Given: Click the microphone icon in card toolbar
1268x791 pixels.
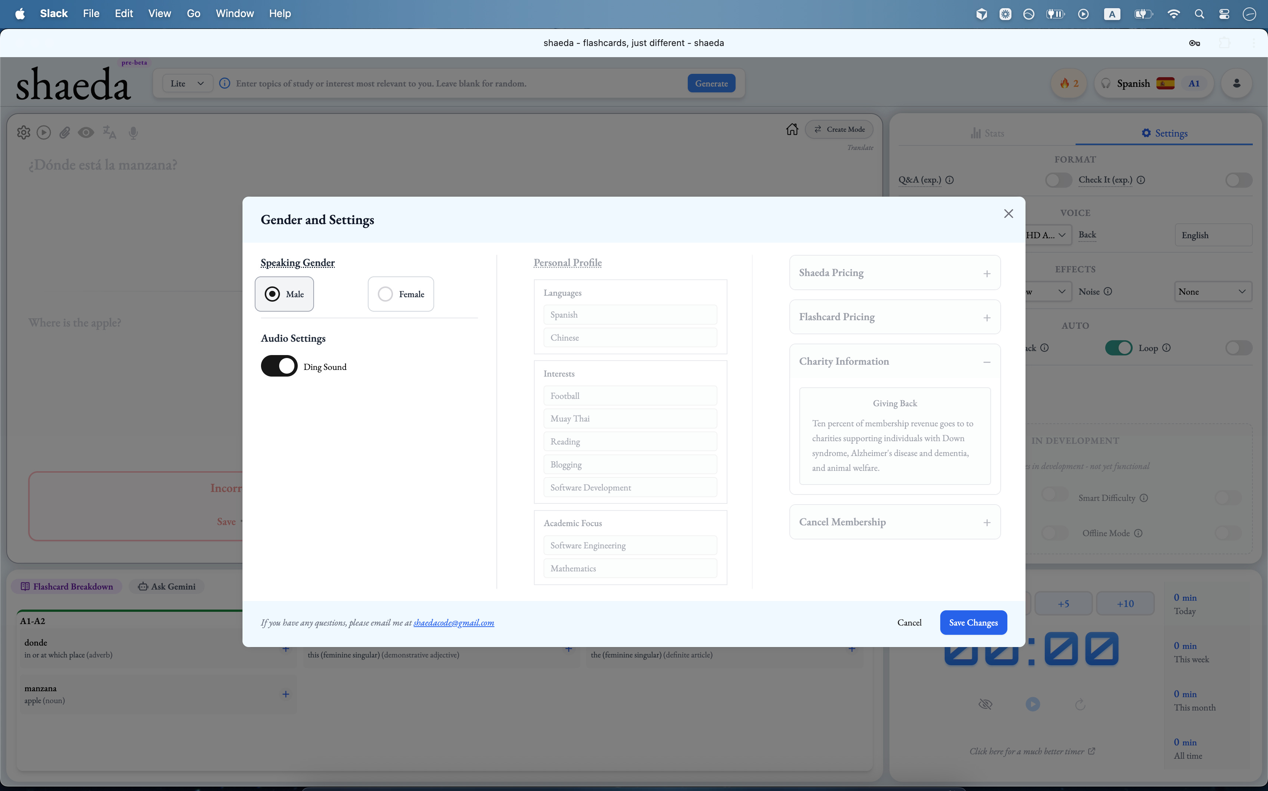Looking at the screenshot, I should click(133, 133).
